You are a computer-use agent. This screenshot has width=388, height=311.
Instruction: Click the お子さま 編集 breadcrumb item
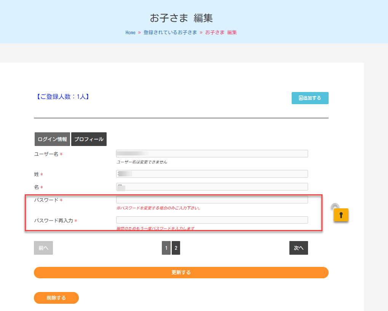coord(221,33)
